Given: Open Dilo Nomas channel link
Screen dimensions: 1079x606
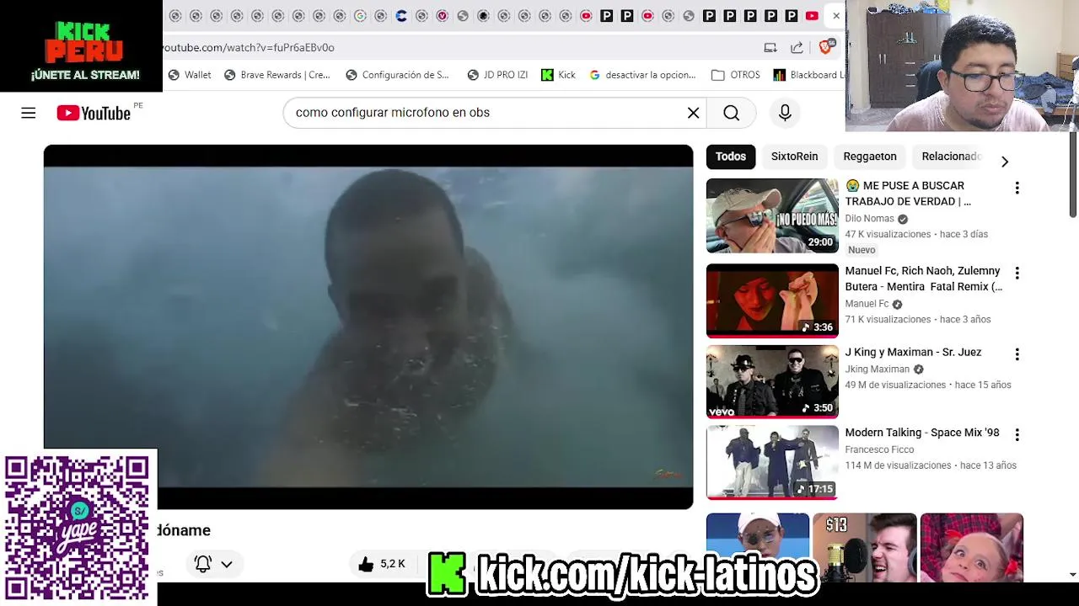Looking at the screenshot, I should pos(869,219).
